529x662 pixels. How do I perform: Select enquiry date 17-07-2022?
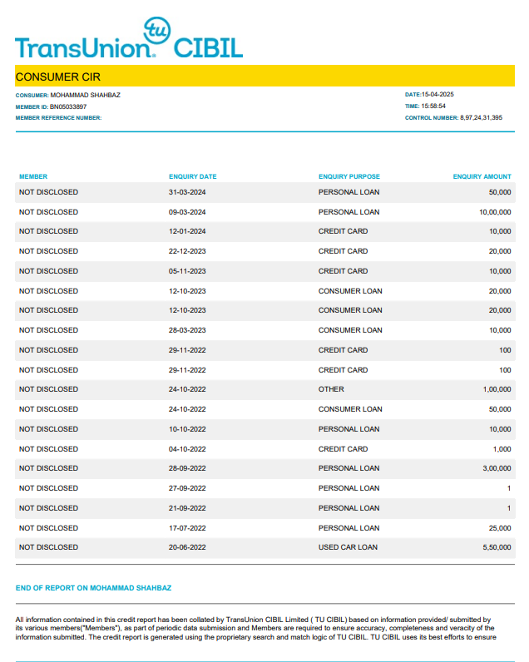187,528
